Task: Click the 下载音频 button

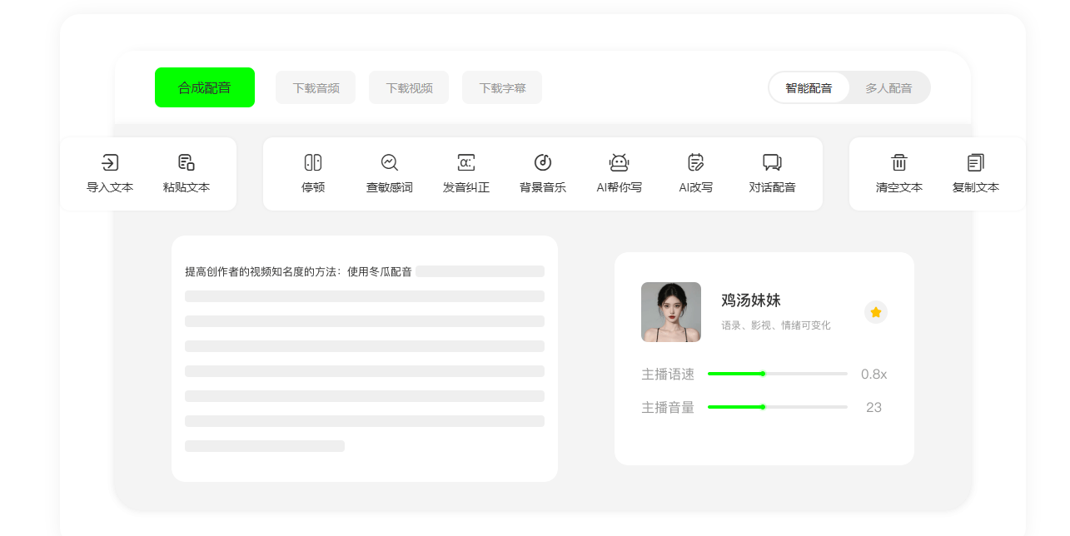Action: (x=316, y=87)
